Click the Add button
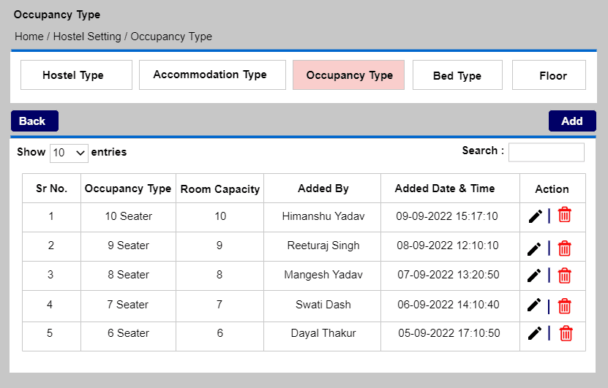The height and width of the screenshot is (388, 608). coord(572,121)
